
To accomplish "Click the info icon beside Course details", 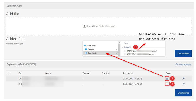I will pos(177,64).
